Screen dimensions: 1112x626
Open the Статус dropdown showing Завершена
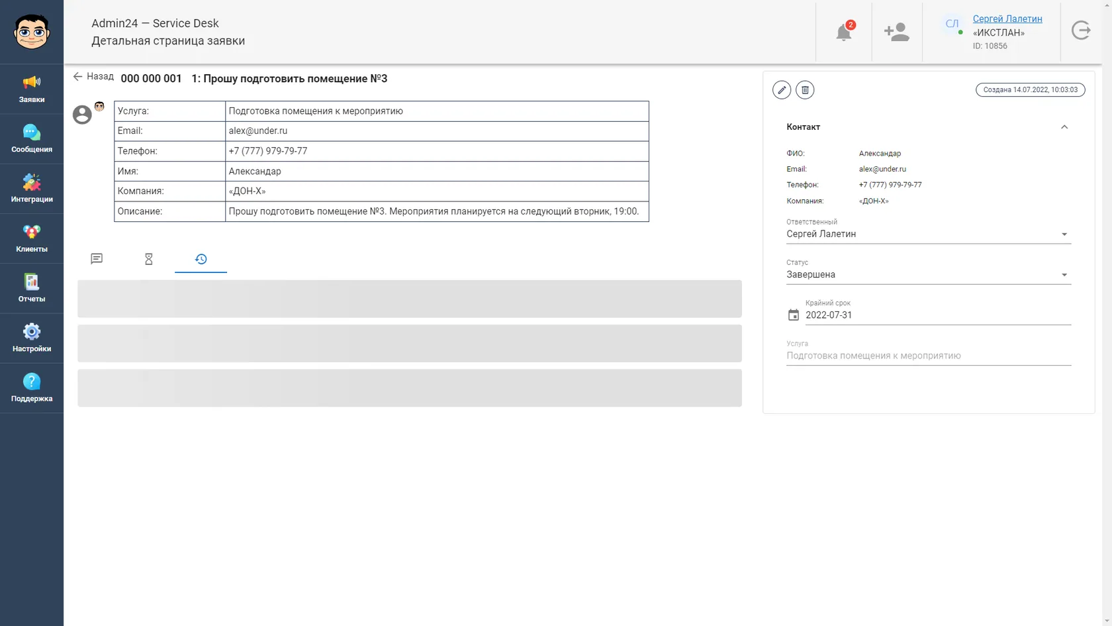pyautogui.click(x=929, y=274)
